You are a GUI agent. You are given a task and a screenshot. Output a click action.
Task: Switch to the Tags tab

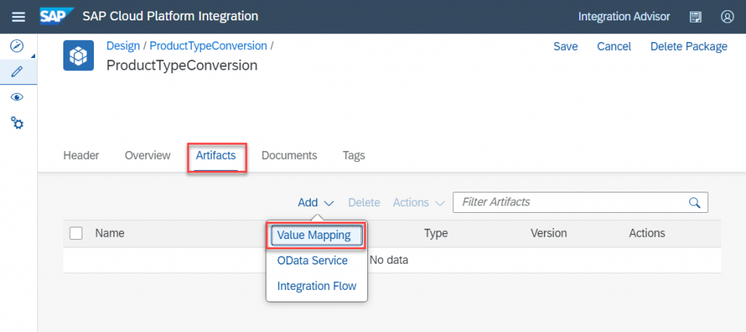354,155
